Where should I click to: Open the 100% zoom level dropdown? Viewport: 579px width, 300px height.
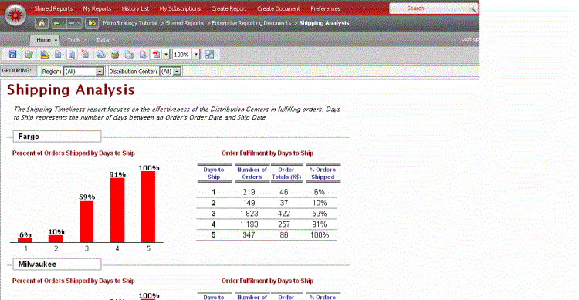click(196, 55)
